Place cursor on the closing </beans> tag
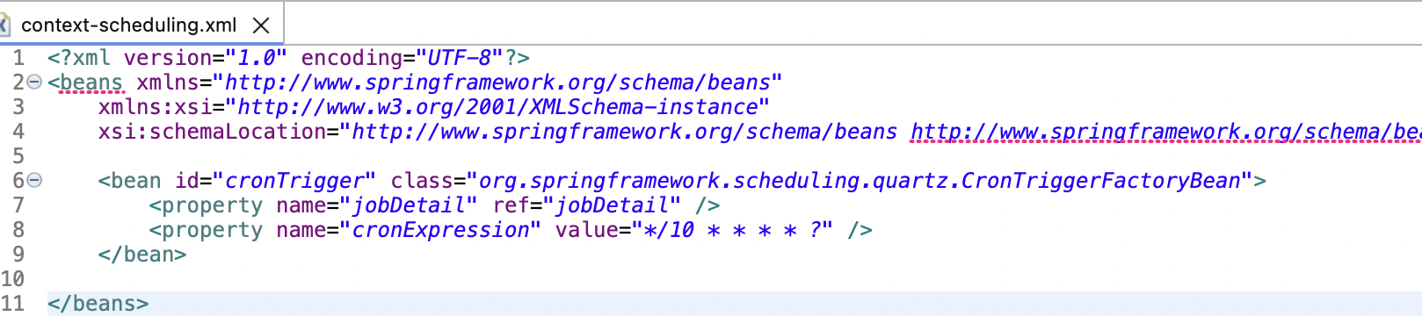 [x=98, y=304]
